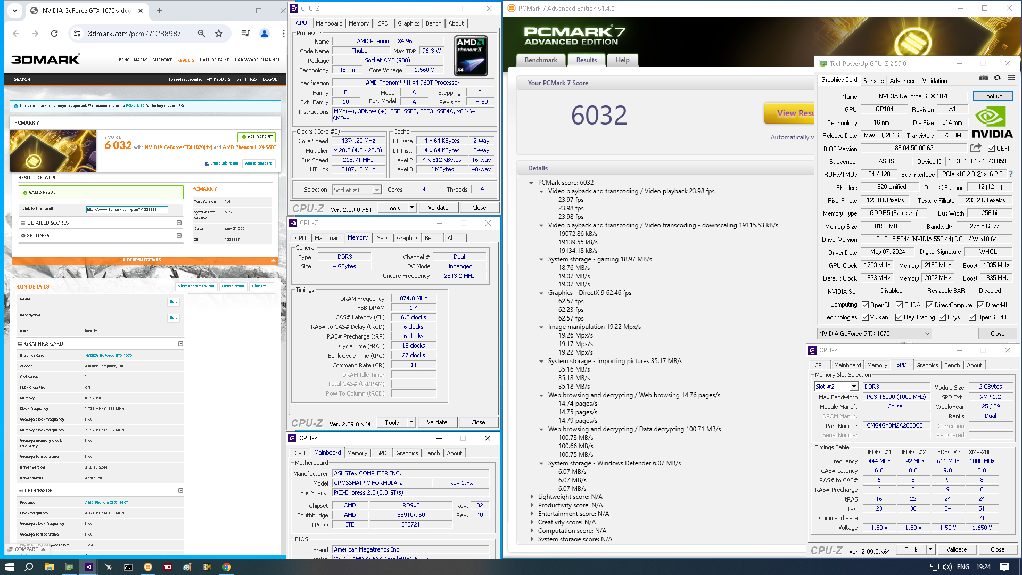Open GPU selector dropdown NVIDIA GeForce GTX 1070

874,334
